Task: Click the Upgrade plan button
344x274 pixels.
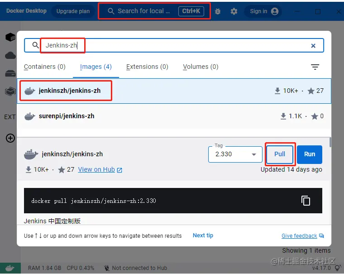Action: click(73, 11)
